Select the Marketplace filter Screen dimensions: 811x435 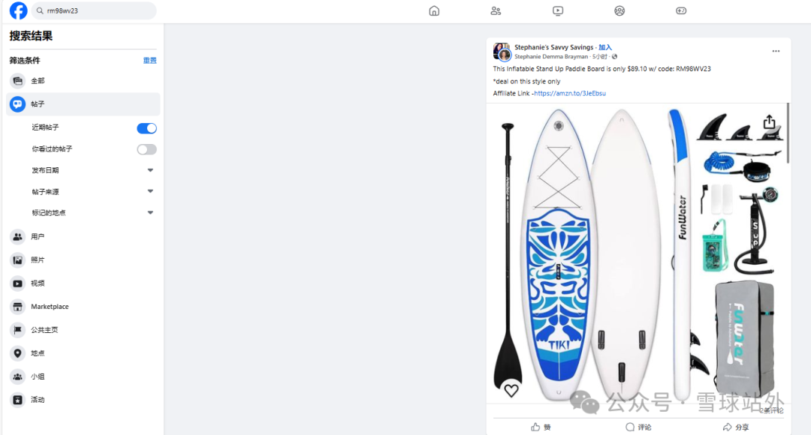pyautogui.click(x=50, y=307)
